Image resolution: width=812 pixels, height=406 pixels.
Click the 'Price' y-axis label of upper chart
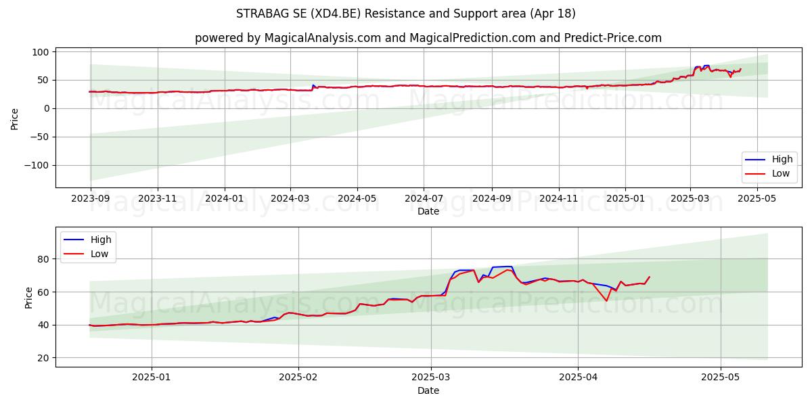pos(15,117)
